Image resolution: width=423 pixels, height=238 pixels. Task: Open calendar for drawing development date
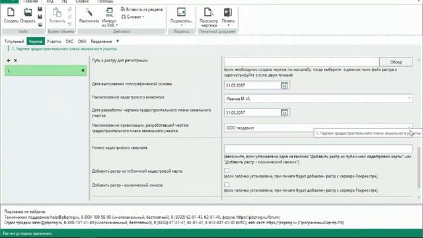coord(284,112)
